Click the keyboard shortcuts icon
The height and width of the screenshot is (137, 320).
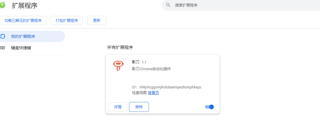pyautogui.click(x=3, y=48)
